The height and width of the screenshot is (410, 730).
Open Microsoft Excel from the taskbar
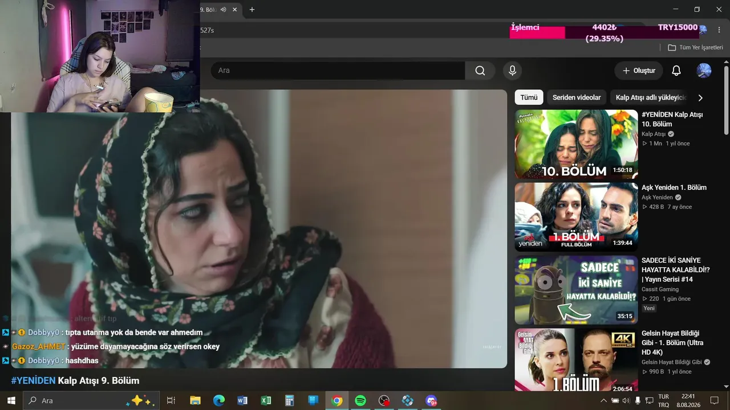click(266, 400)
